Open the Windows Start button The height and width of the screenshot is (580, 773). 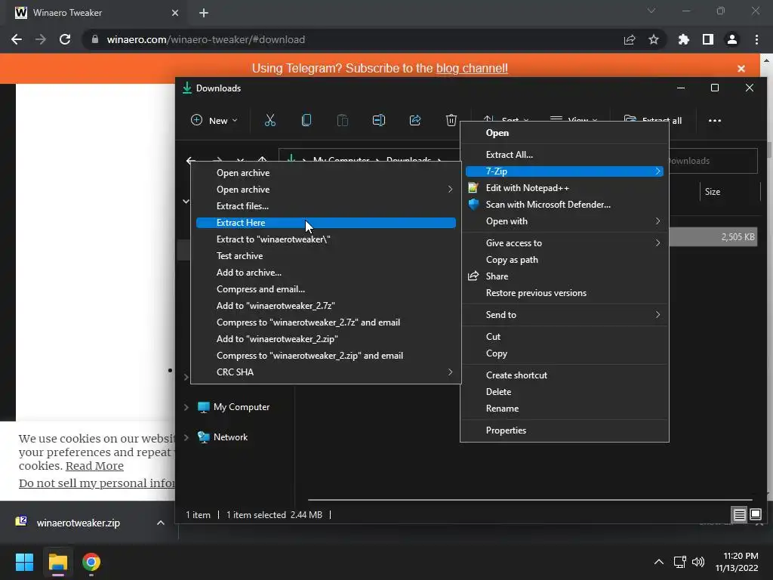click(24, 562)
